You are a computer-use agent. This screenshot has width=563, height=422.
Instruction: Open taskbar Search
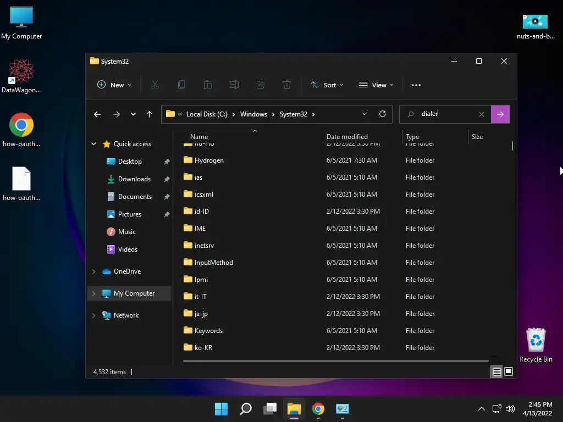click(246, 409)
